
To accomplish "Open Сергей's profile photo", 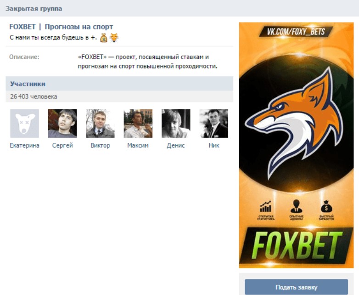I will (x=62, y=123).
